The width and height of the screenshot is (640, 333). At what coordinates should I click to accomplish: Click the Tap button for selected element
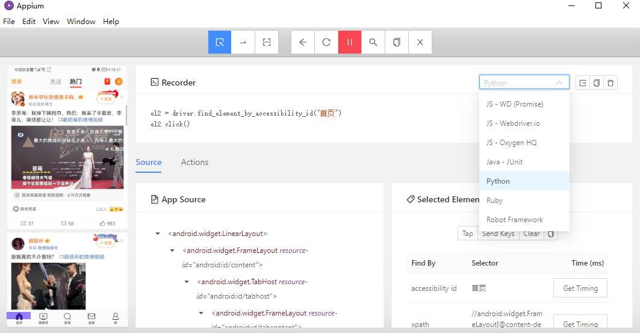[x=468, y=234]
